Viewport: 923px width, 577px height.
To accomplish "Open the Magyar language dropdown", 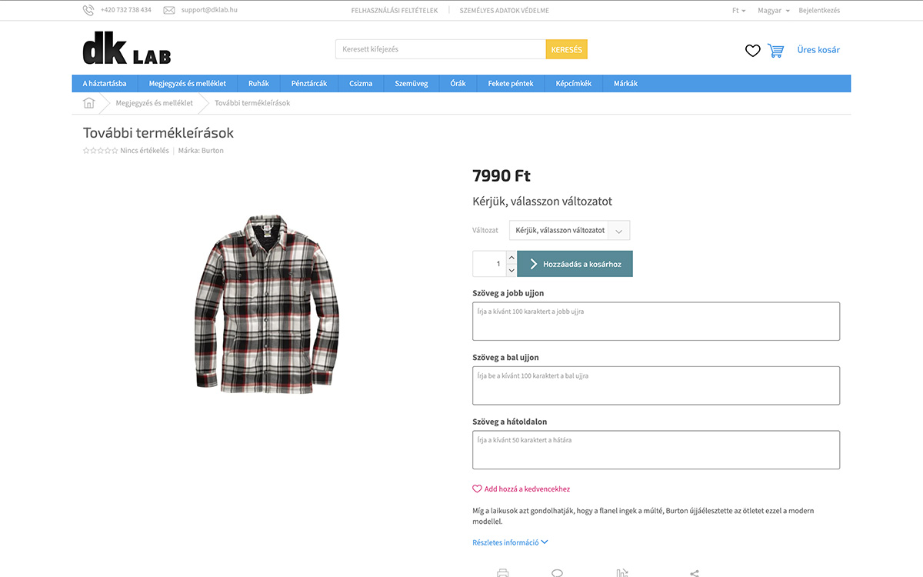I will tap(773, 11).
